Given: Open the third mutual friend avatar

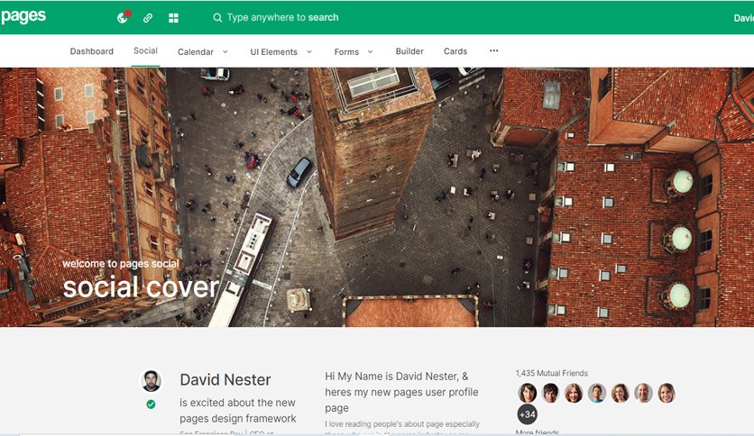Looking at the screenshot, I should coord(574,394).
